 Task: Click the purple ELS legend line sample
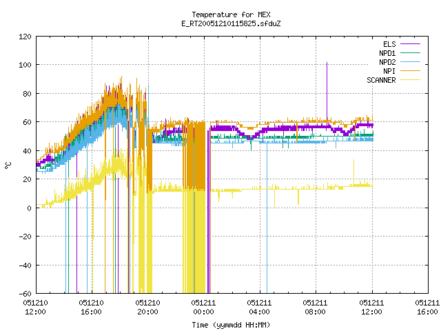(x=410, y=44)
